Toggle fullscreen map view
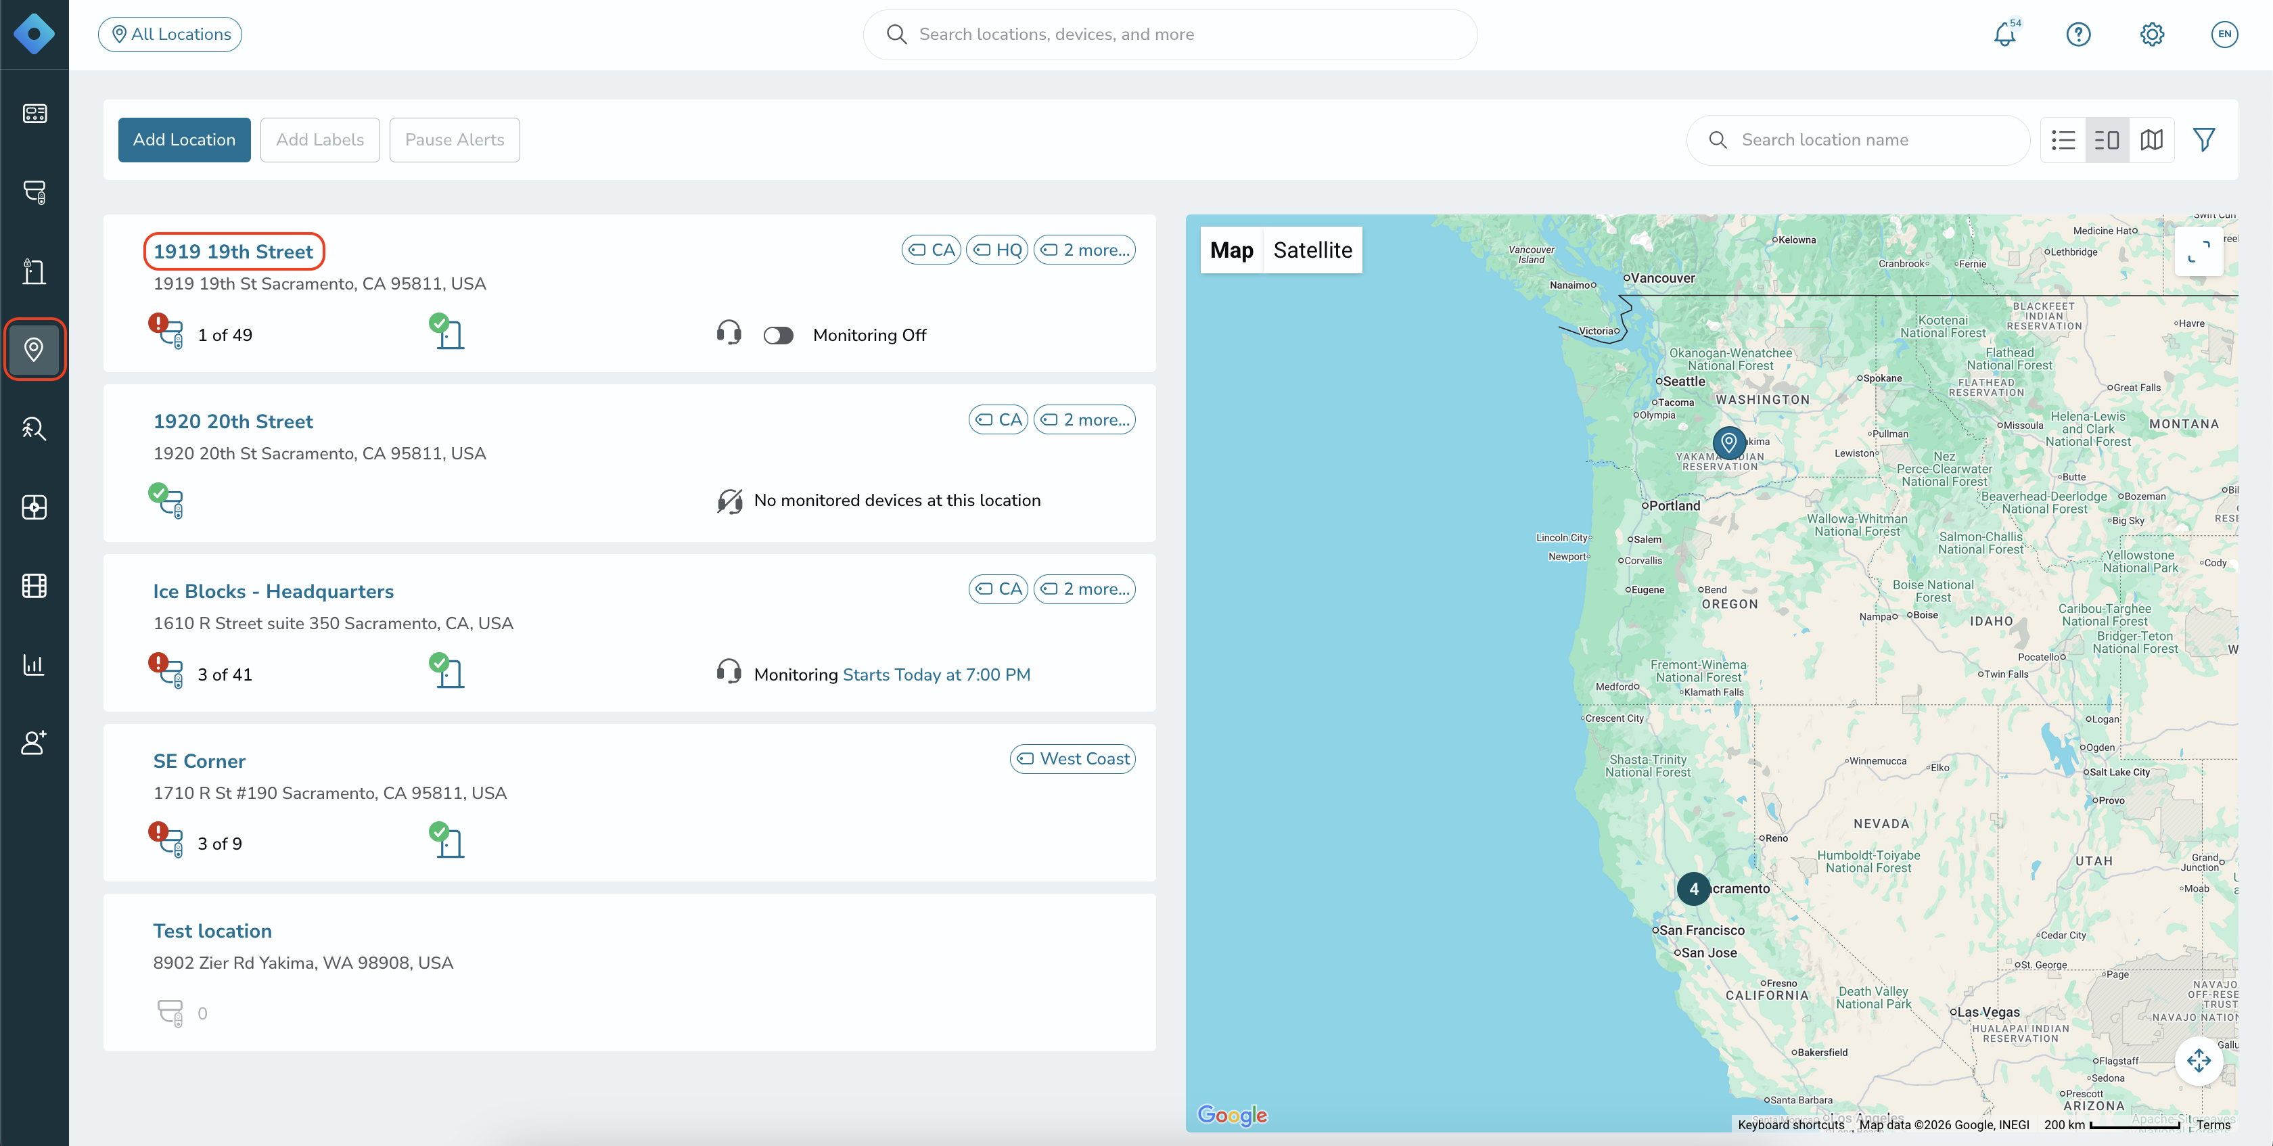Viewport: 2273px width, 1146px height. tap(2199, 252)
